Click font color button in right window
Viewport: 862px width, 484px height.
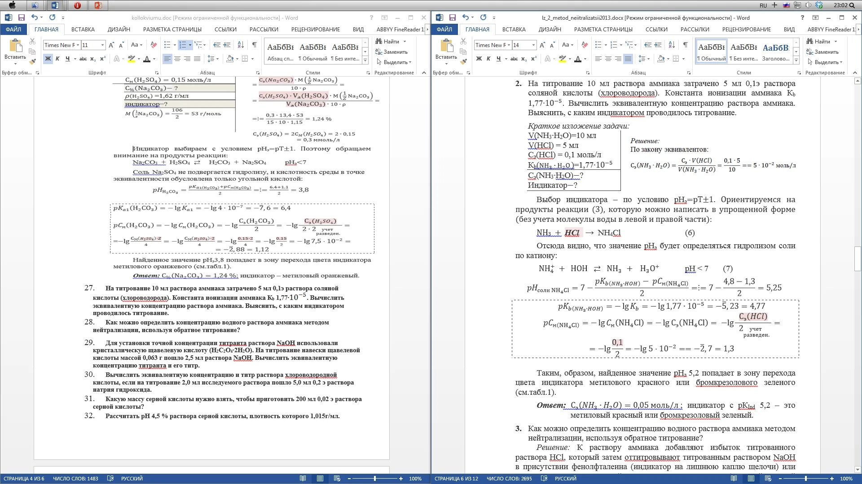point(578,59)
